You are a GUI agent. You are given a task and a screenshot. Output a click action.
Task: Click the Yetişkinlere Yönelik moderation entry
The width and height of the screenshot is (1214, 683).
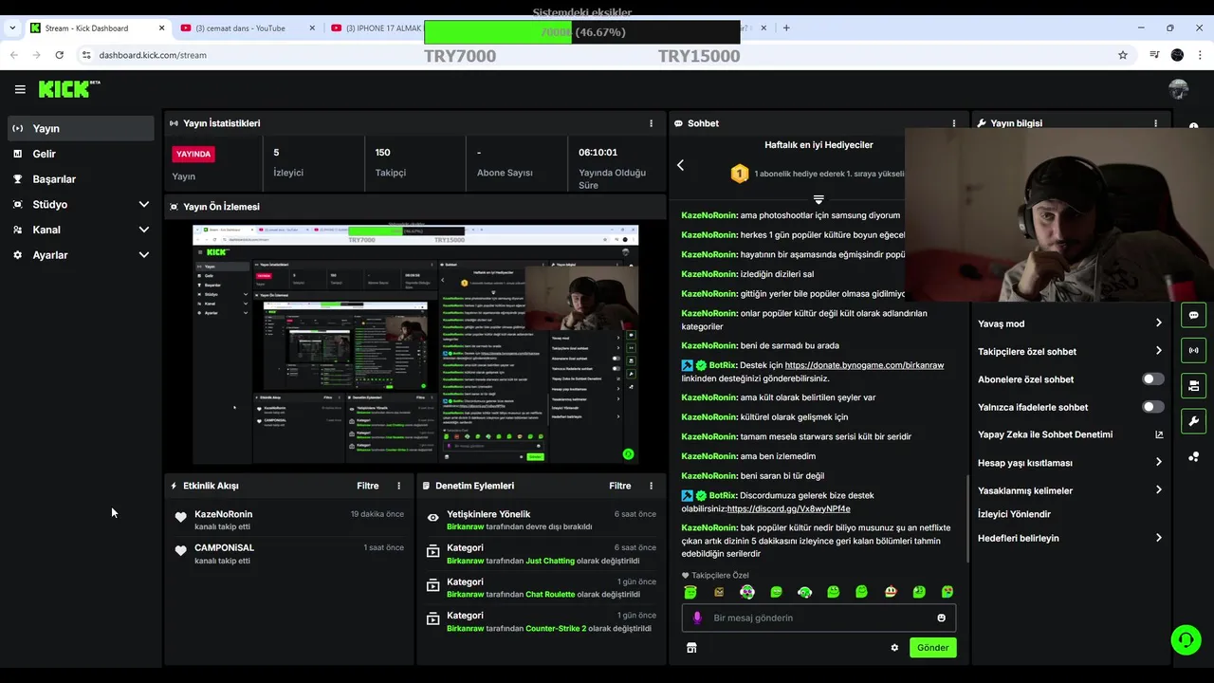tap(541, 520)
